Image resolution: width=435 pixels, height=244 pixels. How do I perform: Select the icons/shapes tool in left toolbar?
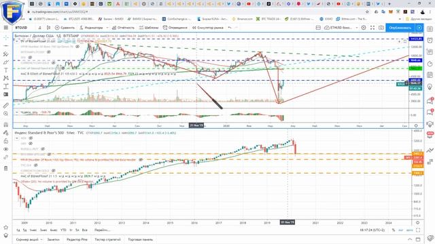pyautogui.click(x=6, y=94)
